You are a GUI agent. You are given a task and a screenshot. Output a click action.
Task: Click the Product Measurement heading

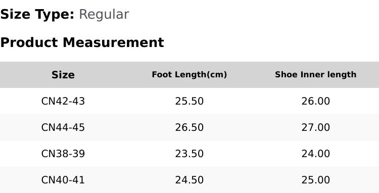[82, 42]
